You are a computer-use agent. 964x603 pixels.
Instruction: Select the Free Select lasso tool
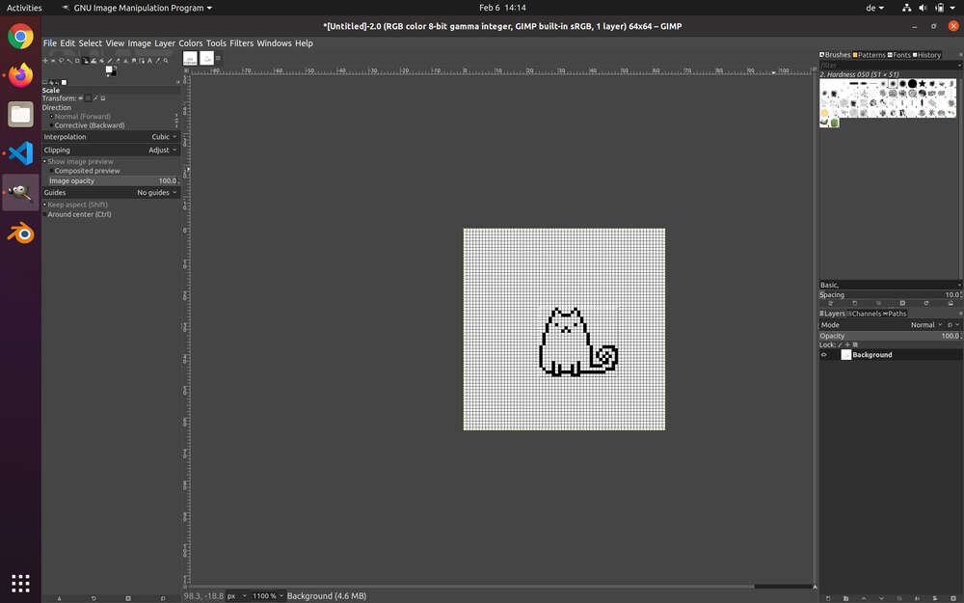click(62, 60)
